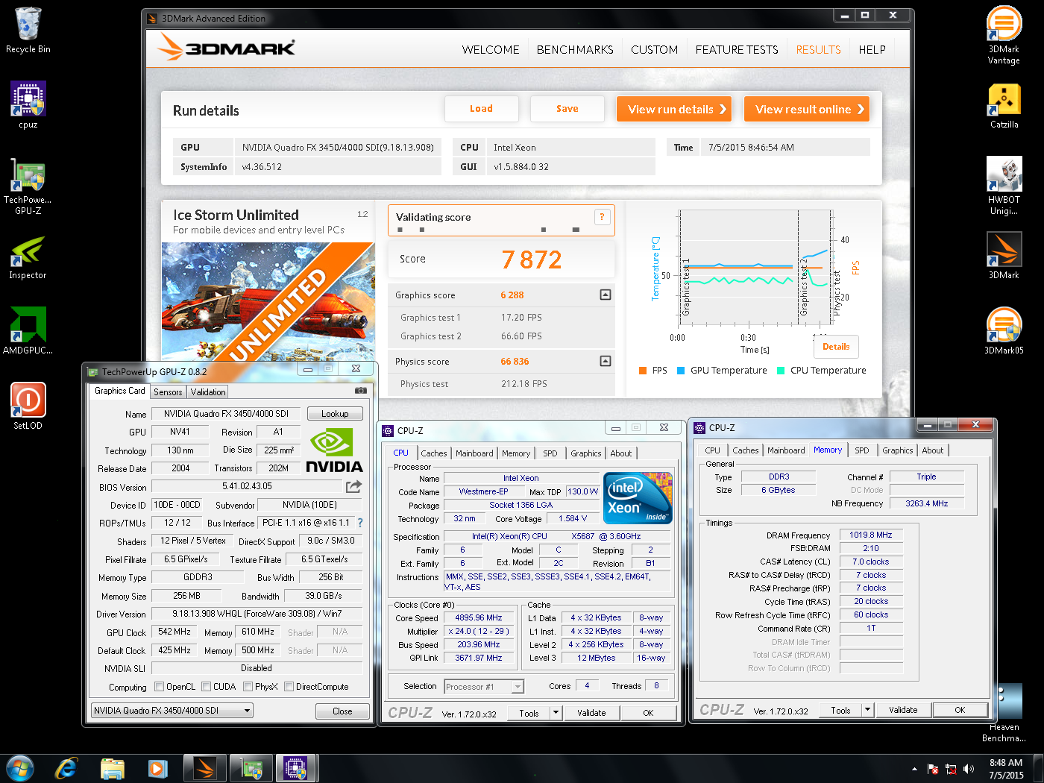Launch the AMDGPUClockTool desktop icon

28,331
